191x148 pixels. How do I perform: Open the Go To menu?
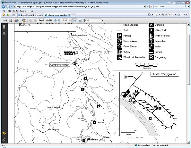[x=15, y=11]
